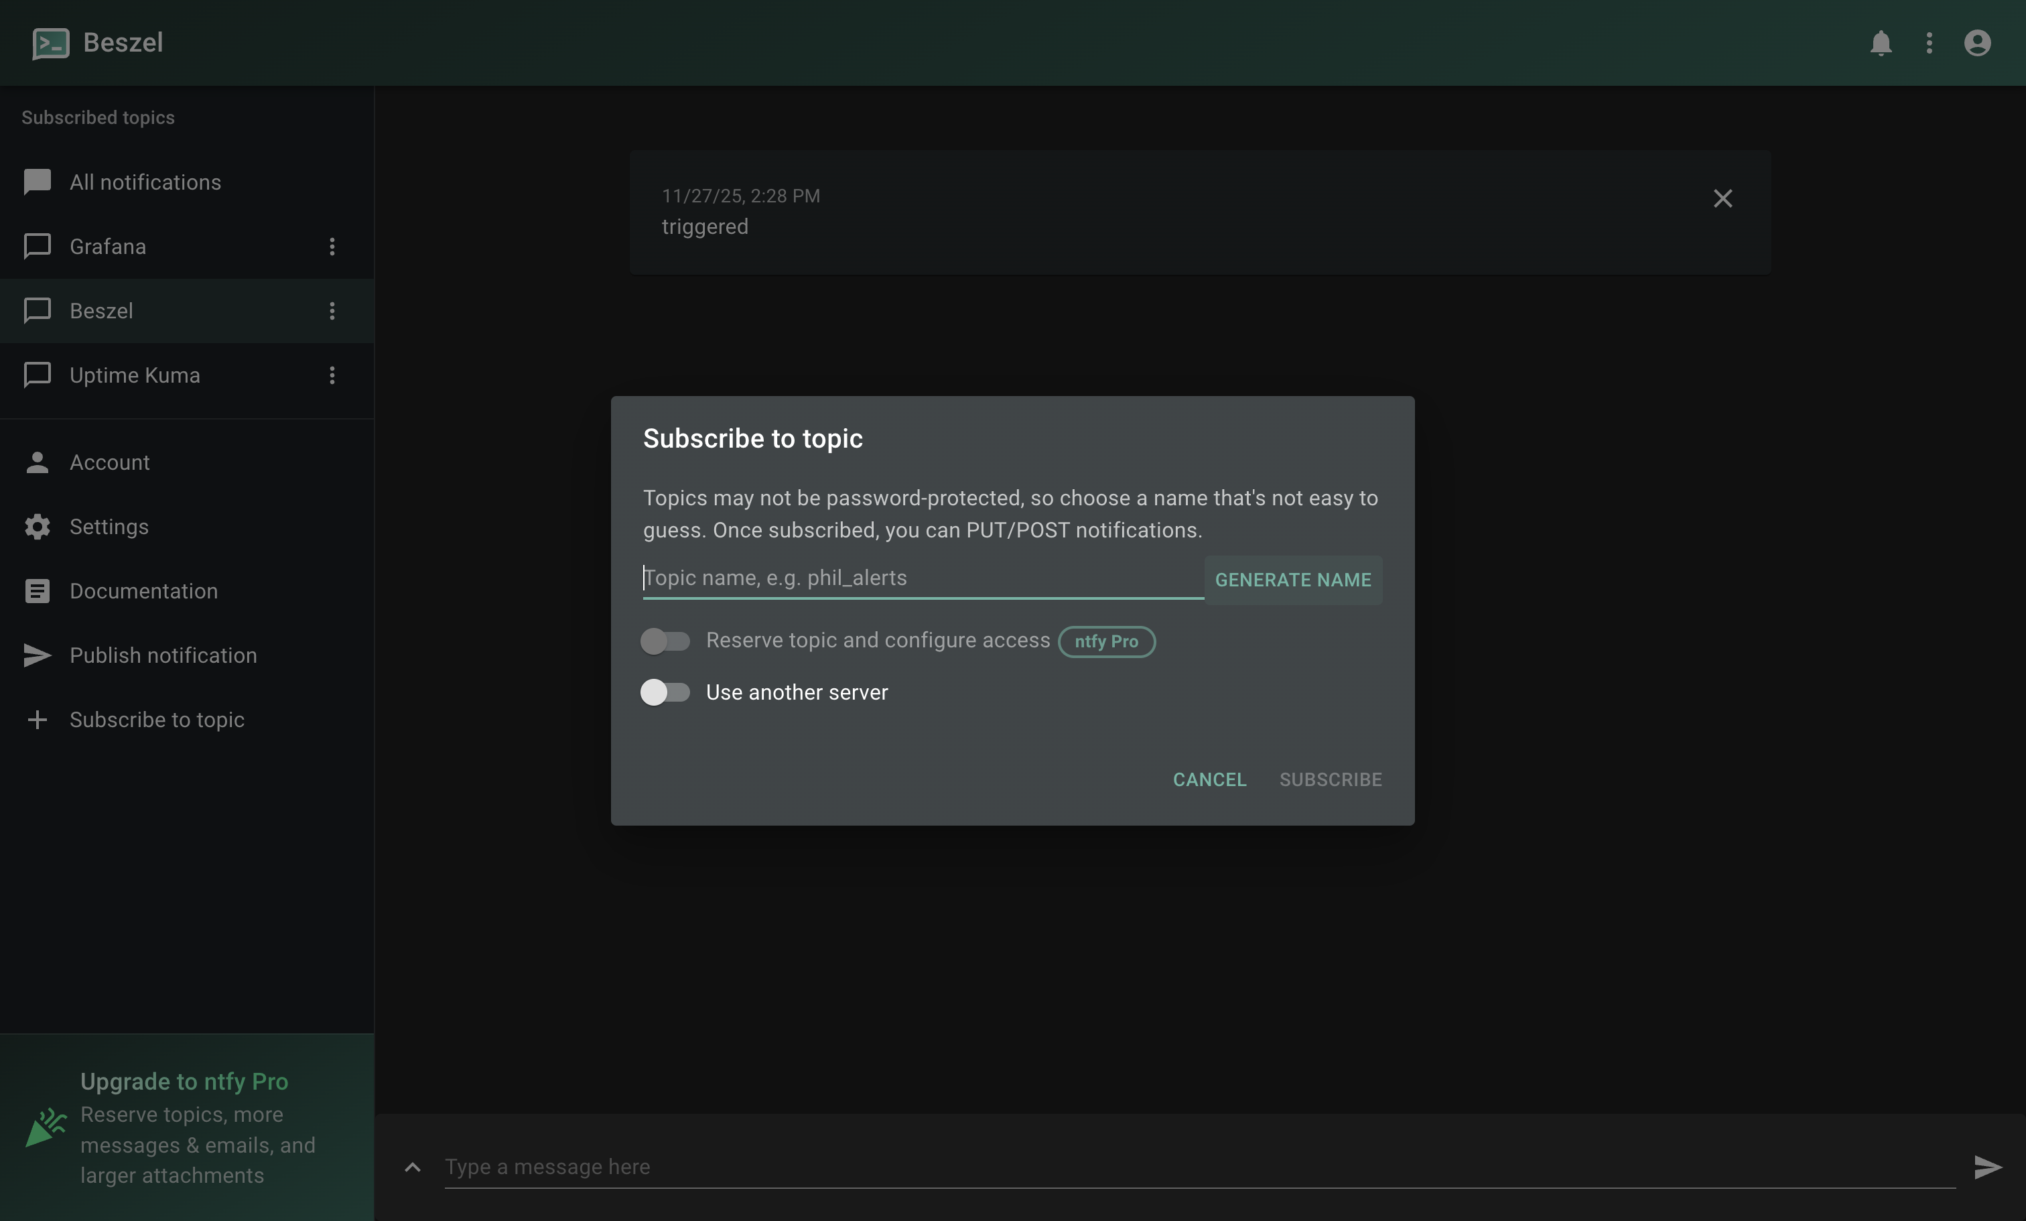Viewport: 2026px width, 1221px height.
Task: Click the ntfy terminal logo
Action: [x=50, y=43]
